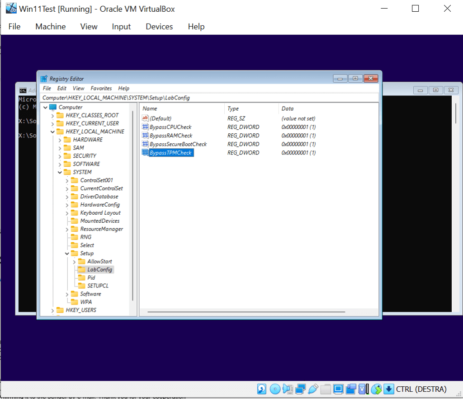Screen dimensions: 463x399
Task: Click the BypassSecureBootCheck DWORD value icon
Action: [145, 144]
